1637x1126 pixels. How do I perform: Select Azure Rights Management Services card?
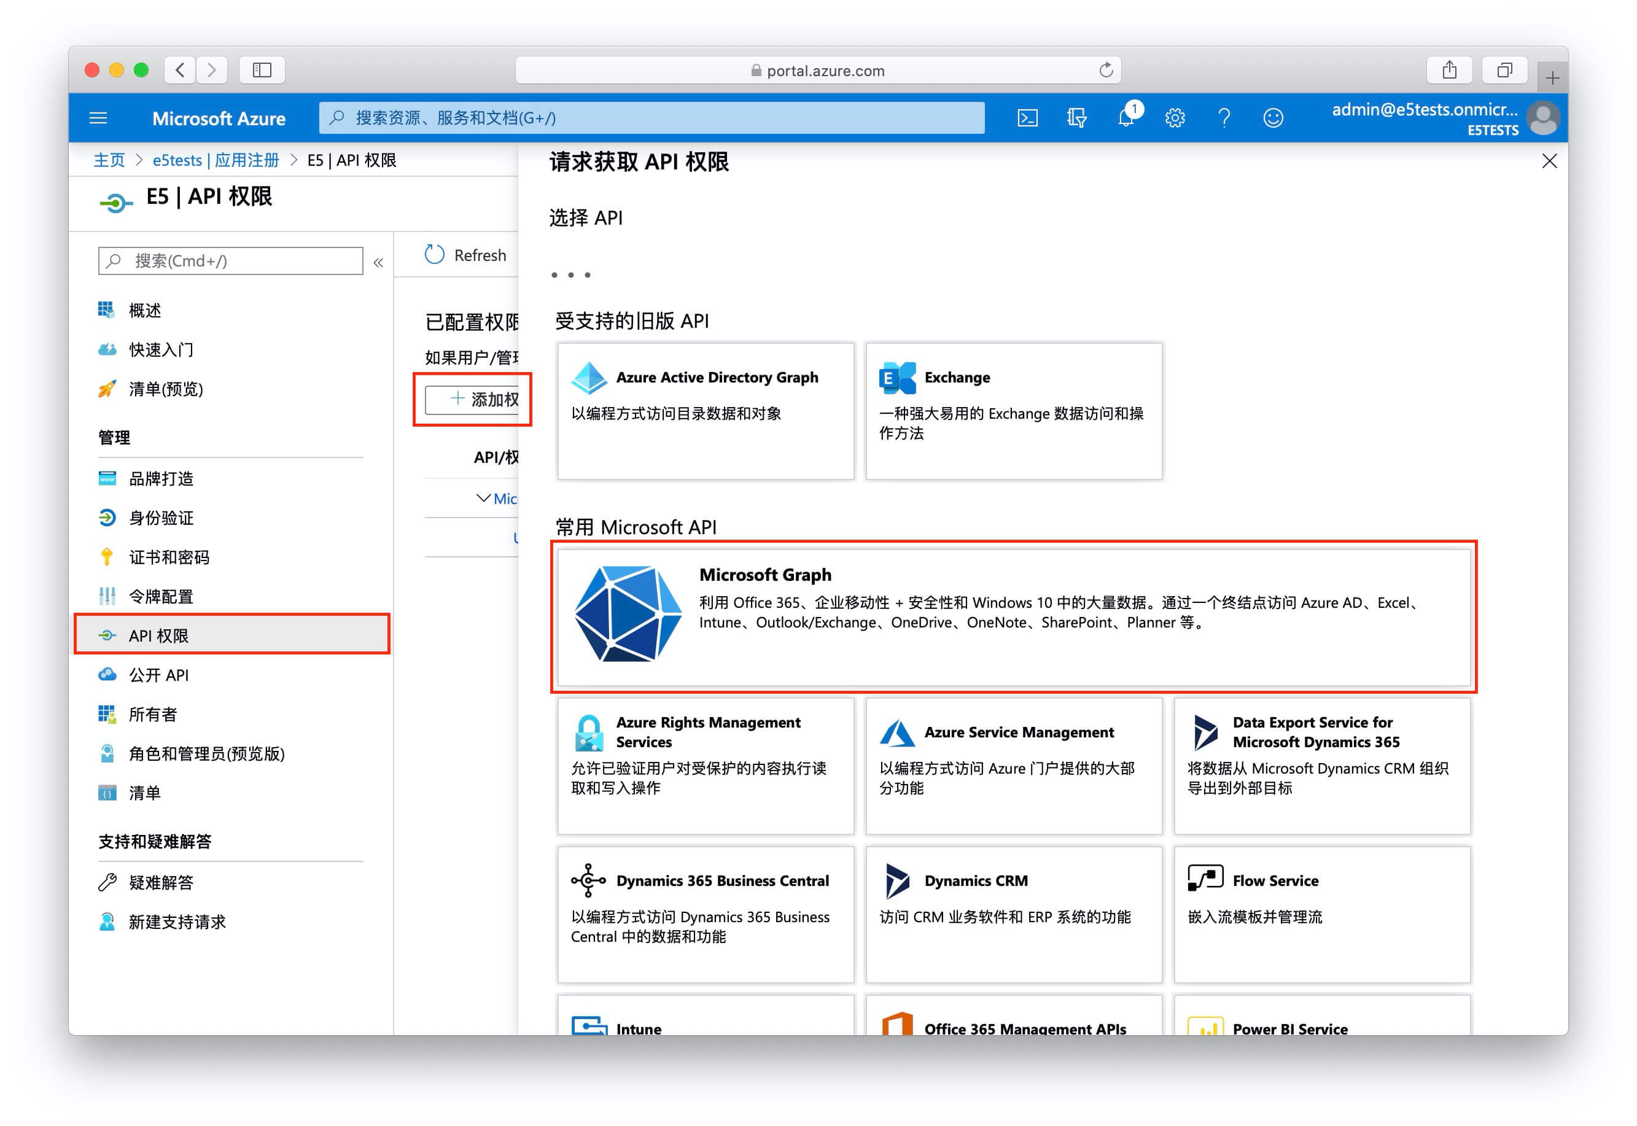tap(706, 766)
